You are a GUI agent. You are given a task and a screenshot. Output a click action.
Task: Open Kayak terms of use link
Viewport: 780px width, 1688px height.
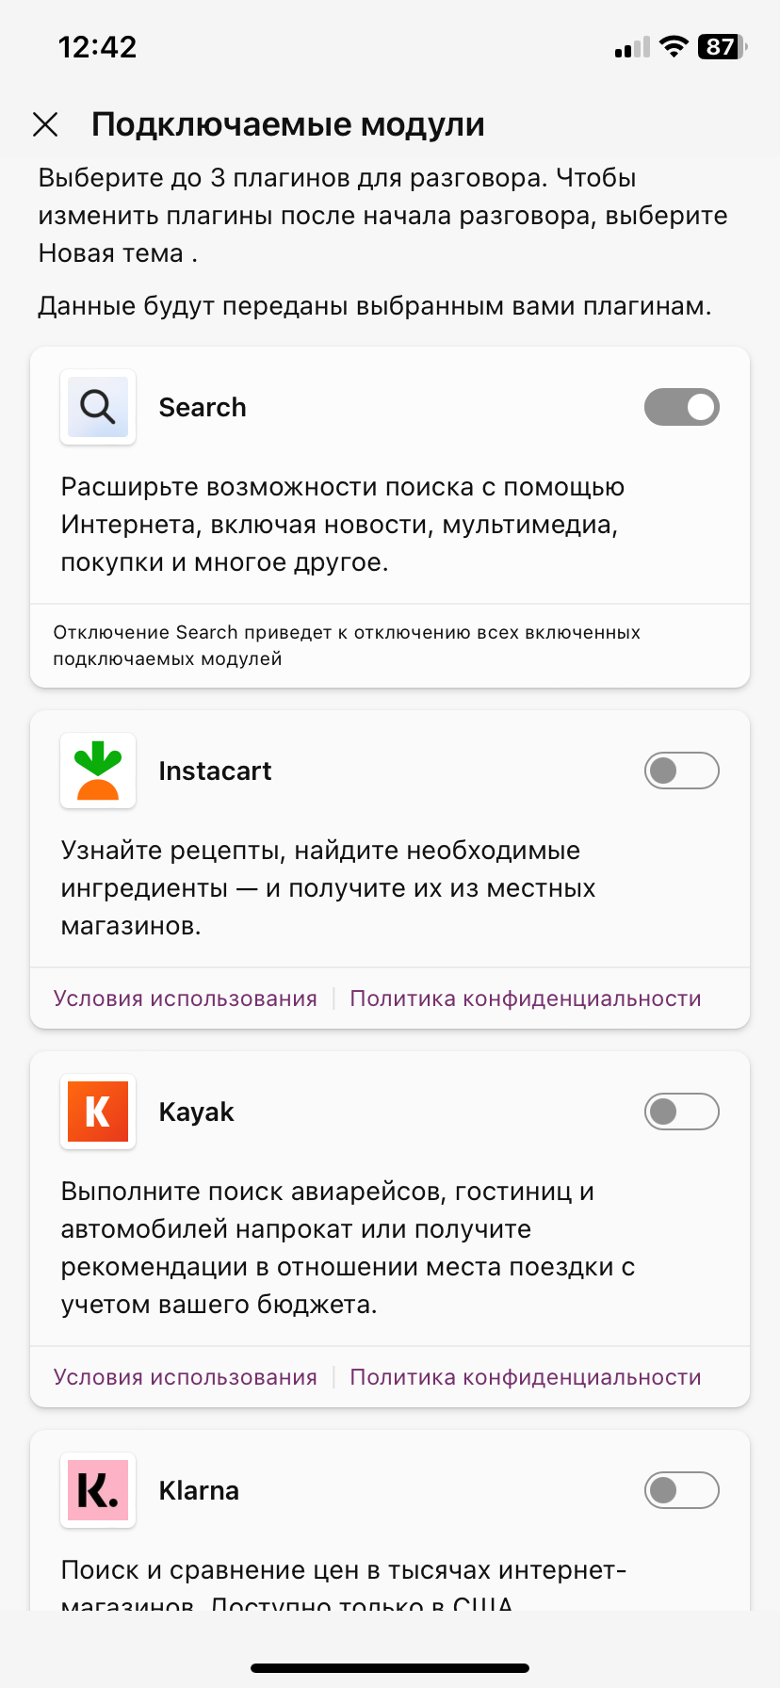186,1377
